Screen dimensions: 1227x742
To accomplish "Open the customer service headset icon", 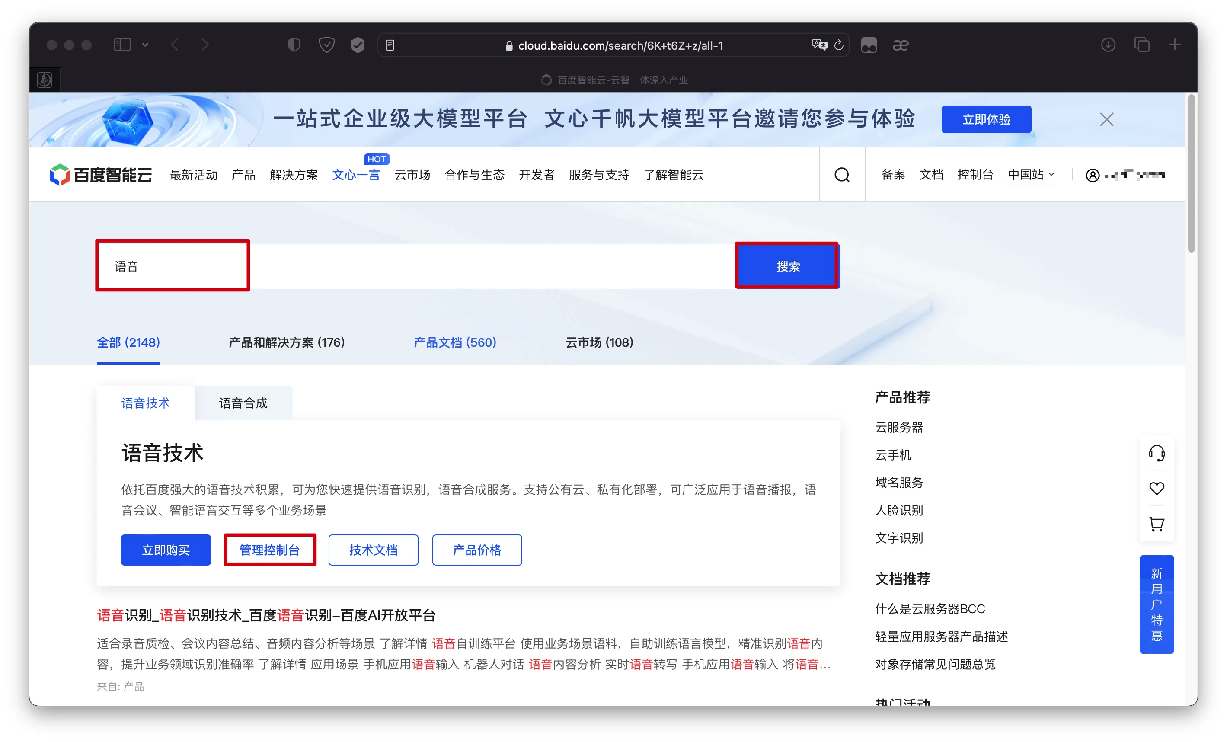I will pos(1156,453).
